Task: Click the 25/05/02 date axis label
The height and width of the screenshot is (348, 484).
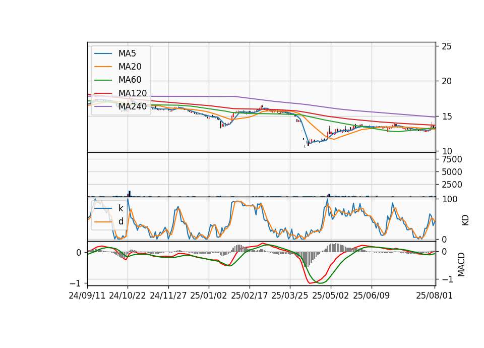Action: pyautogui.click(x=331, y=296)
